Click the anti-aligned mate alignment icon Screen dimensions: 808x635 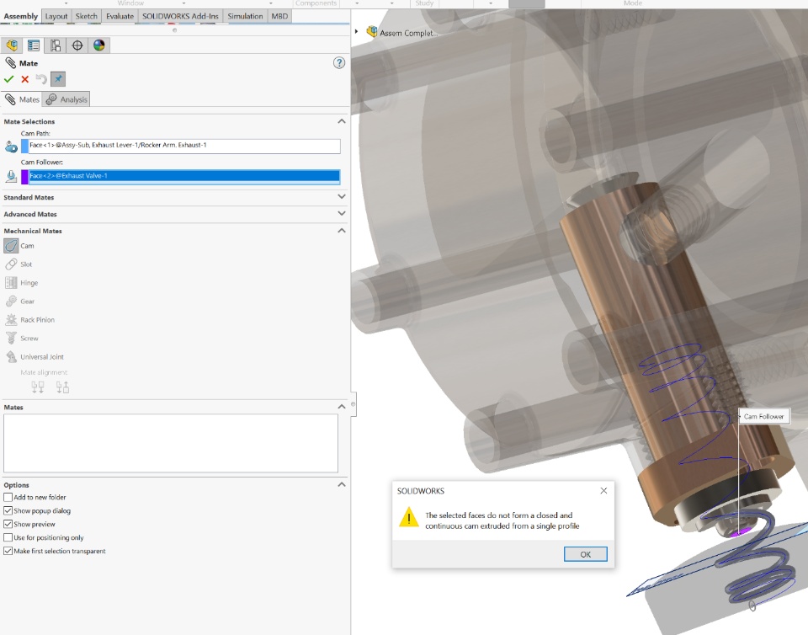62,387
